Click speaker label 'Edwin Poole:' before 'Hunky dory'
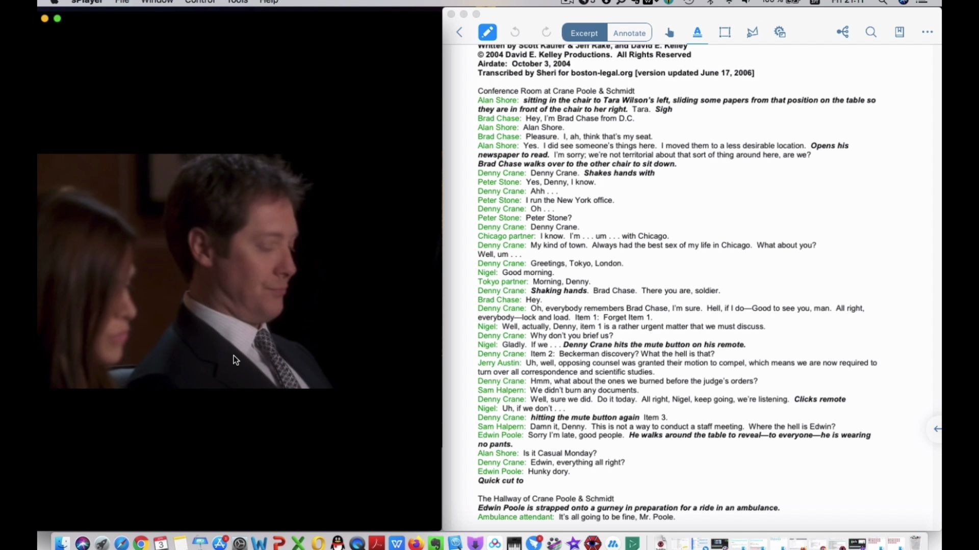 (x=500, y=472)
